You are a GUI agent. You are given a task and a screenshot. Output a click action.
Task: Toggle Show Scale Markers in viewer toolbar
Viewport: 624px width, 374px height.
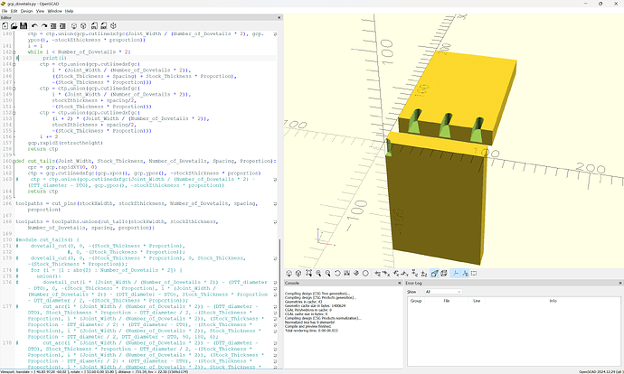(x=465, y=274)
